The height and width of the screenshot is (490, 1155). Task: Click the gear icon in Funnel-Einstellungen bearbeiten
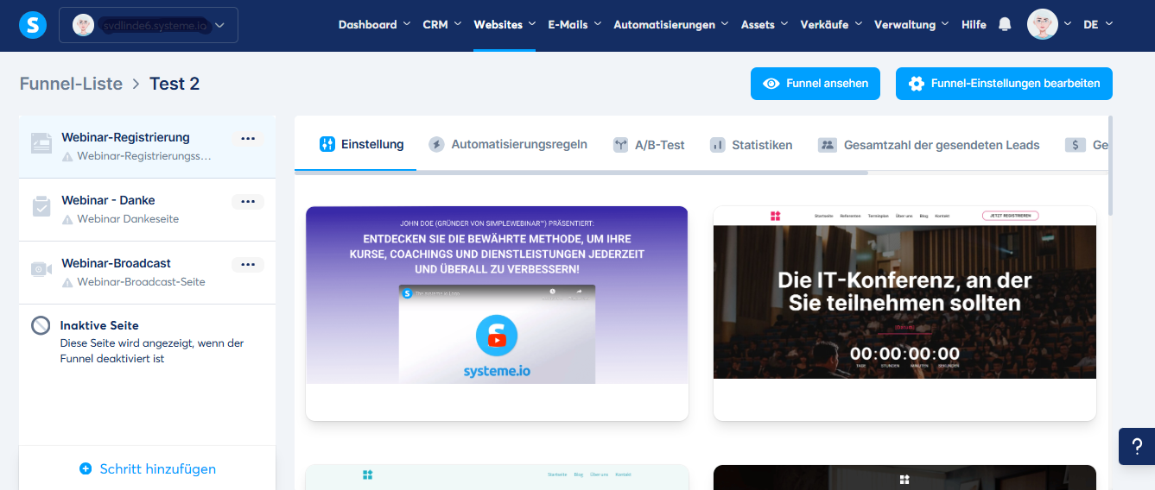click(x=917, y=84)
